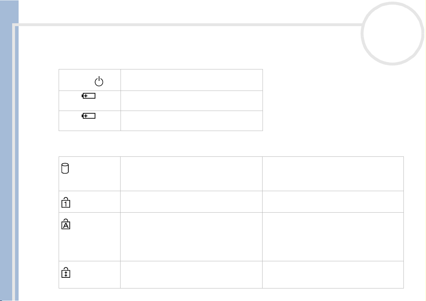426x301 pixels.
Task: Click the blank cell beside the second battery icon
Action: point(191,121)
